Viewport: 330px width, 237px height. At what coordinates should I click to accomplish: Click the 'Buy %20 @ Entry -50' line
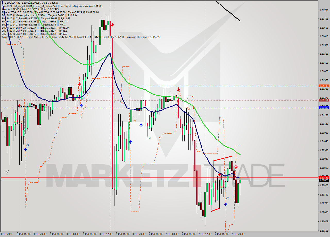pyautogui.click(x=34, y=31)
